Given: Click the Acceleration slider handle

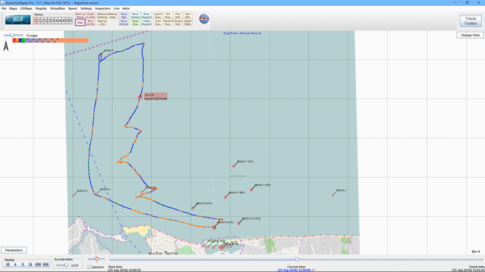Looking at the screenshot, I should coord(67,265).
